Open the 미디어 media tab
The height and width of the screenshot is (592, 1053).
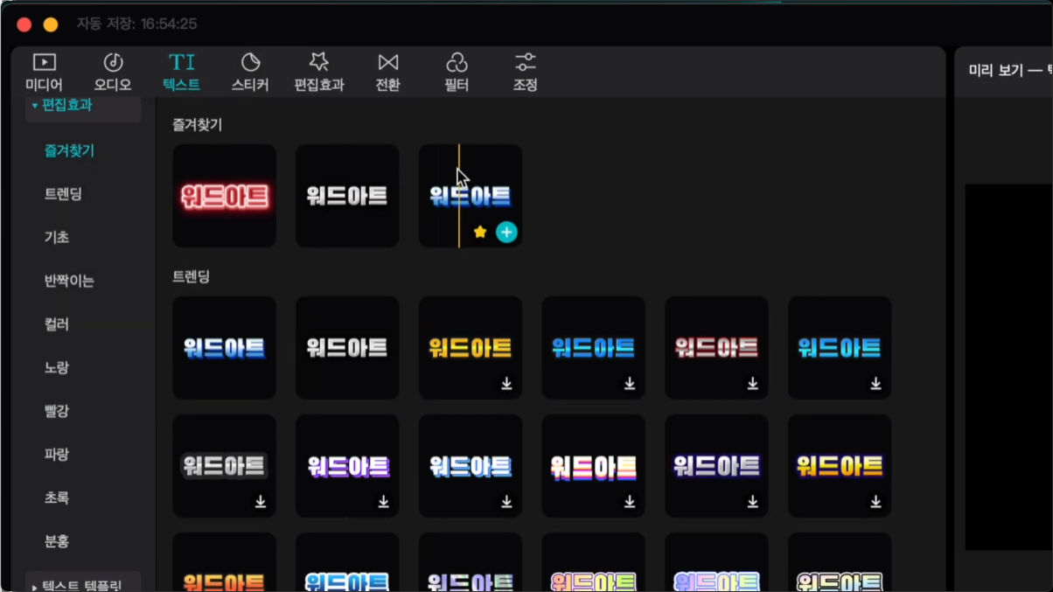point(44,73)
